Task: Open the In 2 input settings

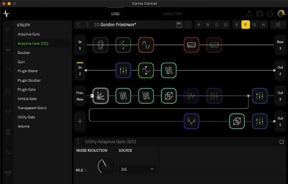Action: (x=80, y=70)
